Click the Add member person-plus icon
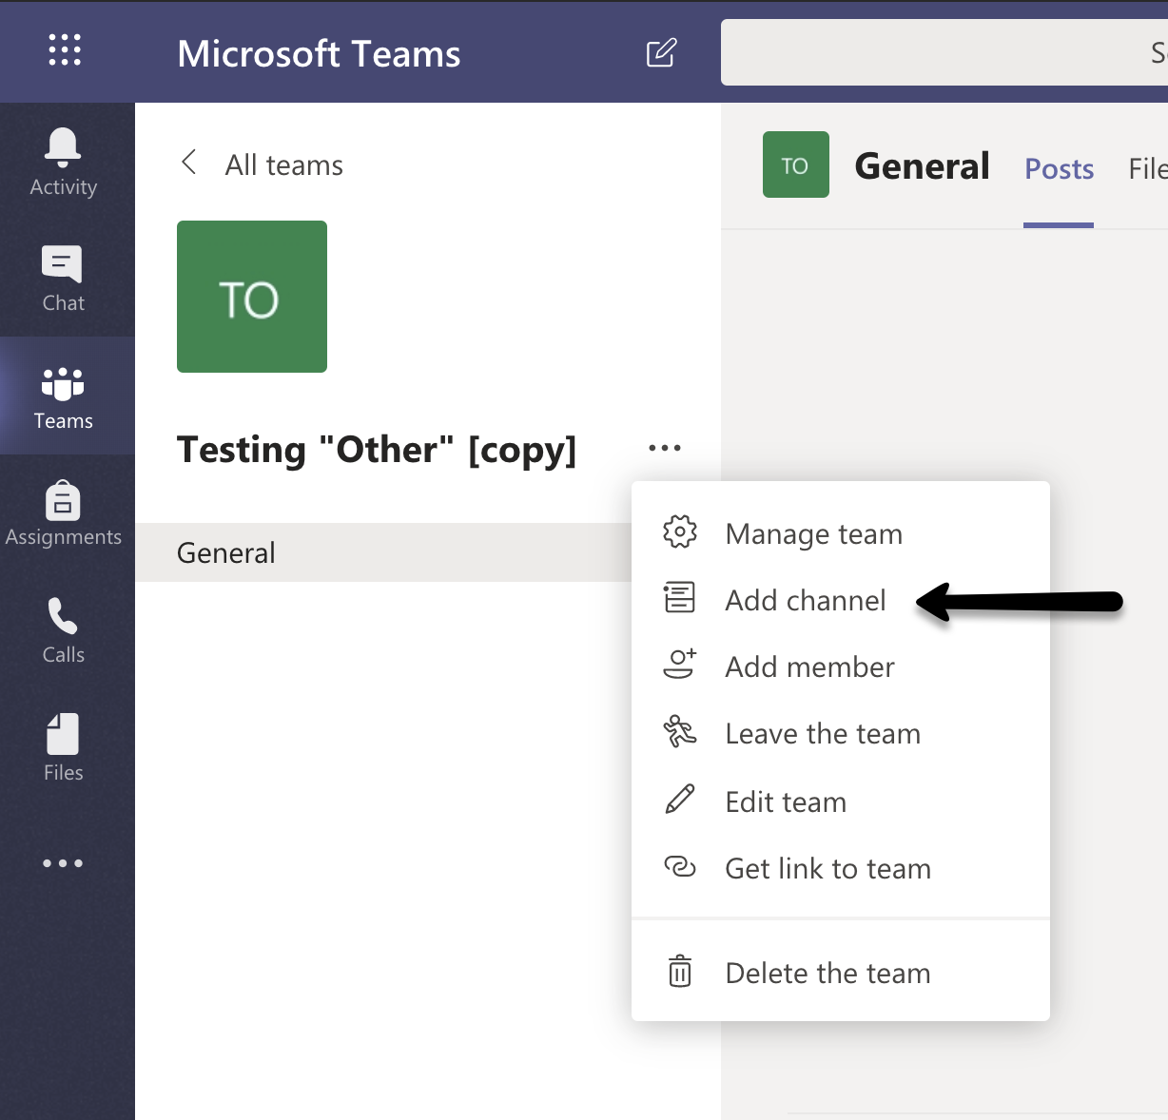Screen dimensions: 1168x1120 pyautogui.click(x=680, y=664)
